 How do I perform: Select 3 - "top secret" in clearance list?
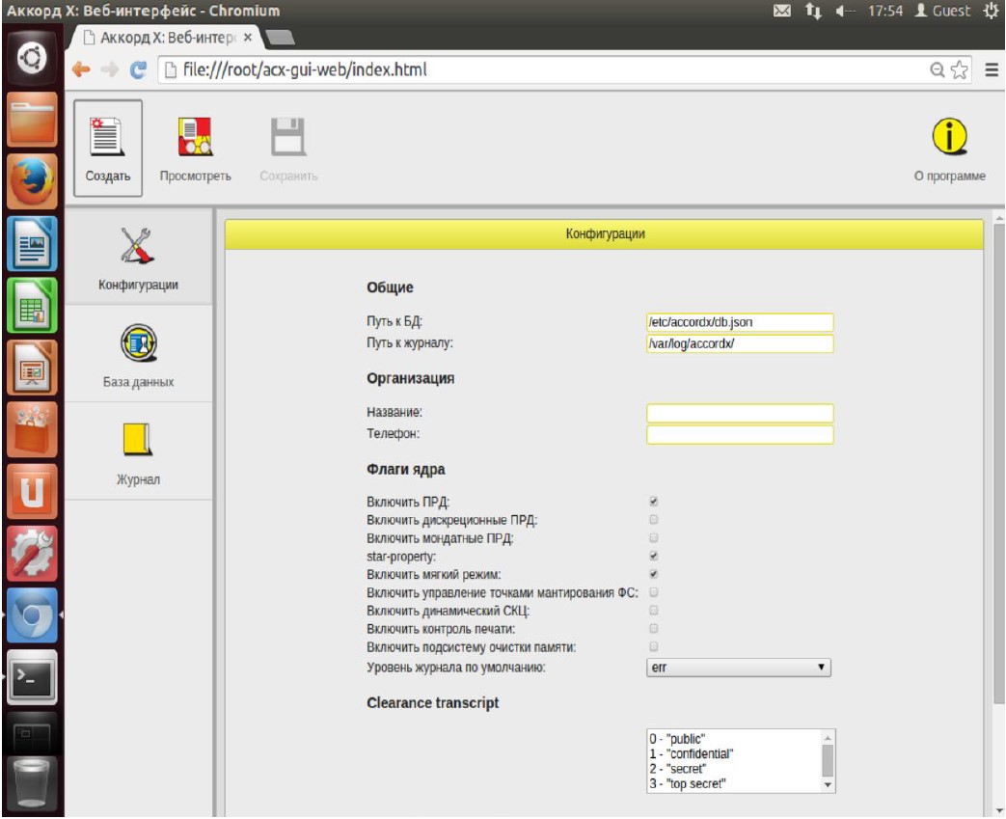733,783
